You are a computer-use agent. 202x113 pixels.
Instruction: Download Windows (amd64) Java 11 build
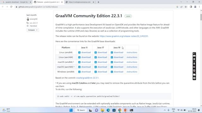(85, 72)
